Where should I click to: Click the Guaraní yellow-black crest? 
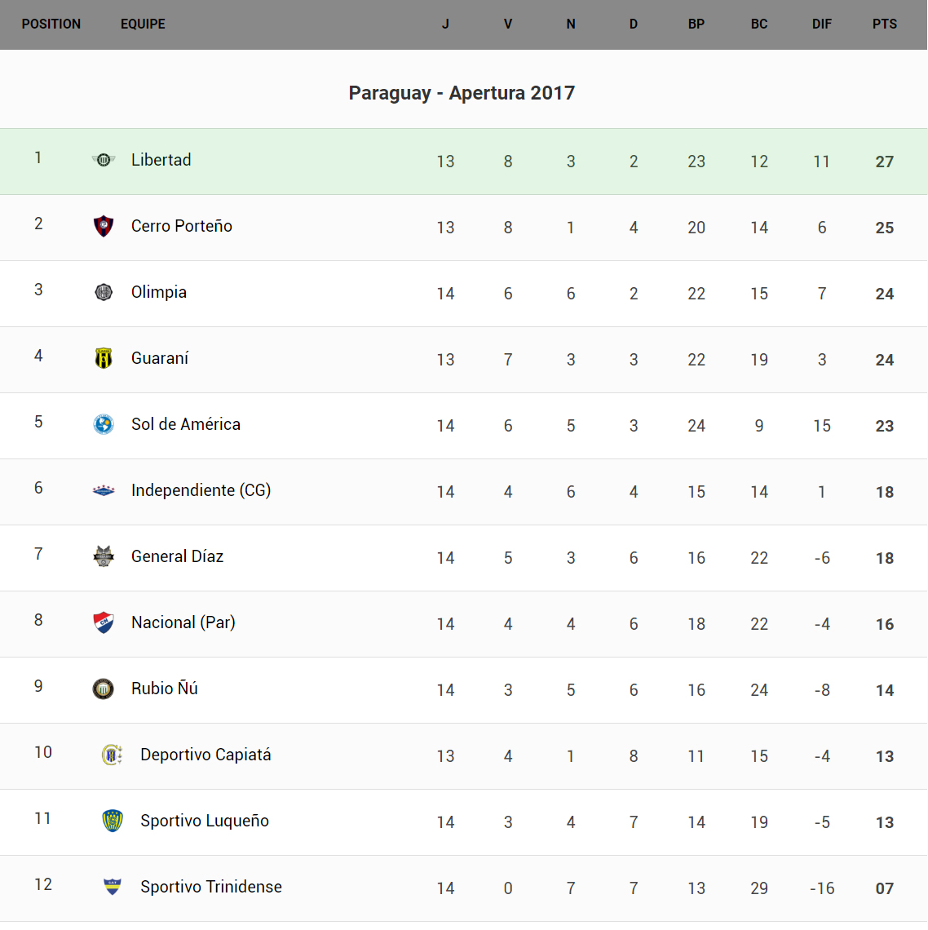pos(104,358)
